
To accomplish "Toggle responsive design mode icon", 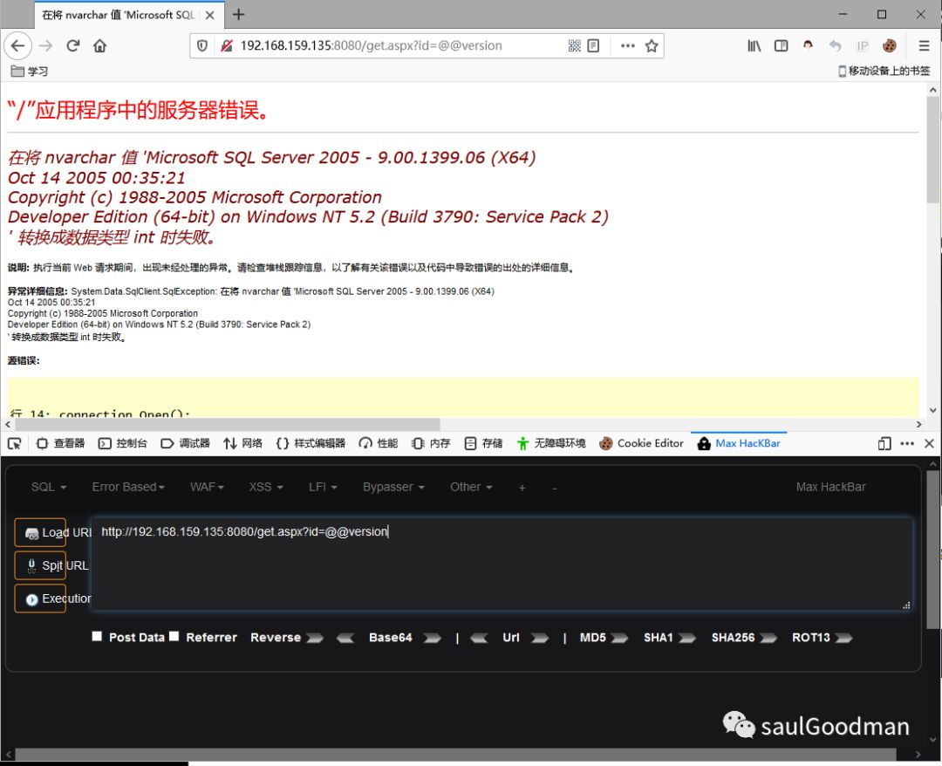I will [884, 443].
